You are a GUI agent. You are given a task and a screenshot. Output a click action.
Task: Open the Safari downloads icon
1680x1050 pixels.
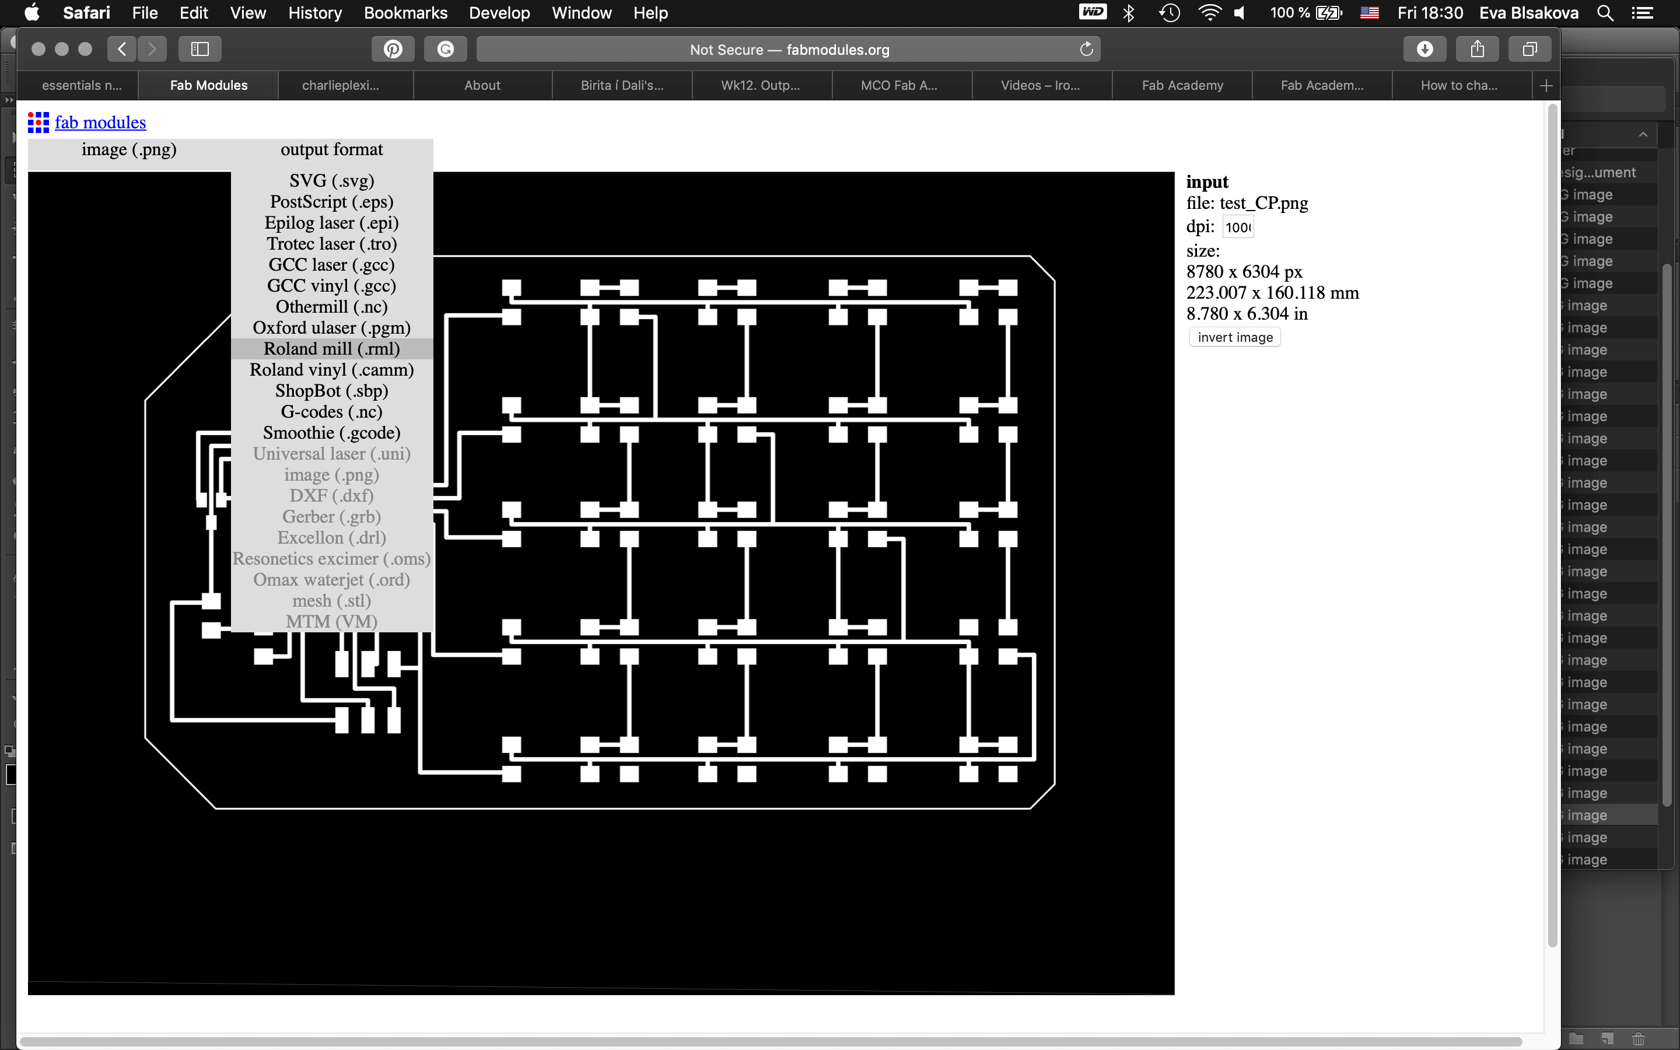click(x=1424, y=50)
